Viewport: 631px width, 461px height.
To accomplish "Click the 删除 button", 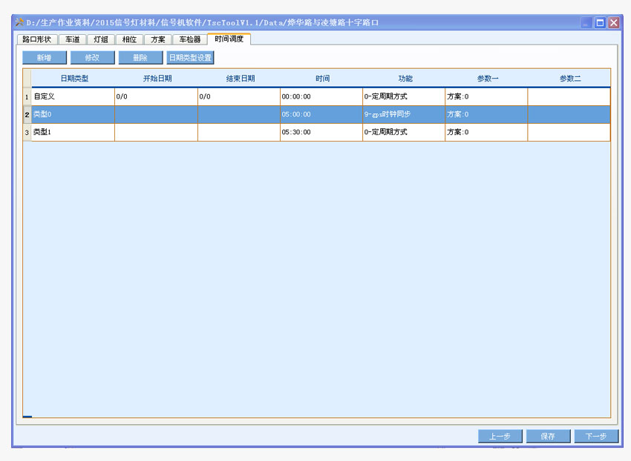I will (x=140, y=58).
